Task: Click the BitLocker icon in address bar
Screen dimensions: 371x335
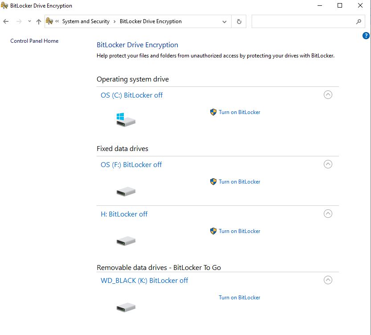Action: [x=49, y=21]
